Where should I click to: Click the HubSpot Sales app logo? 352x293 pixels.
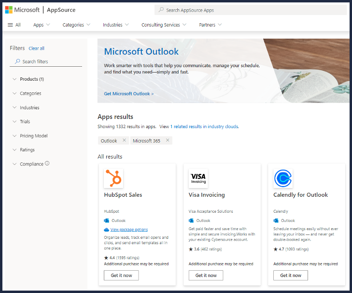pyautogui.click(x=113, y=178)
